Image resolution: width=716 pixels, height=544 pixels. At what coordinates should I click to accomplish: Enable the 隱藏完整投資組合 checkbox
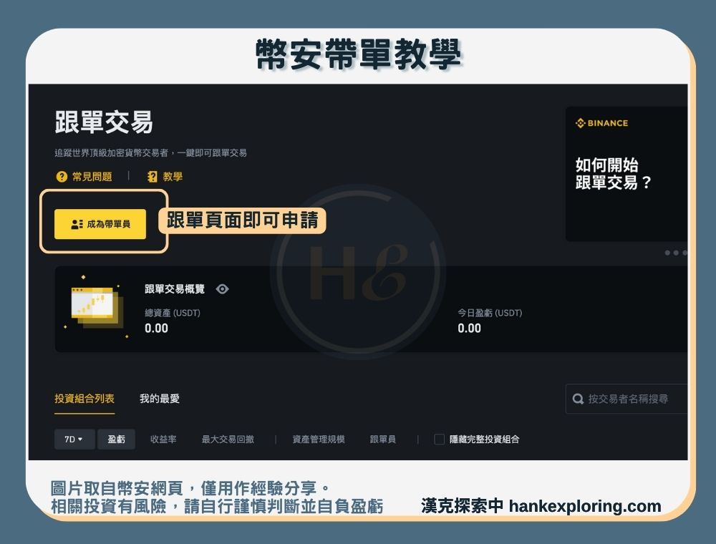point(440,439)
